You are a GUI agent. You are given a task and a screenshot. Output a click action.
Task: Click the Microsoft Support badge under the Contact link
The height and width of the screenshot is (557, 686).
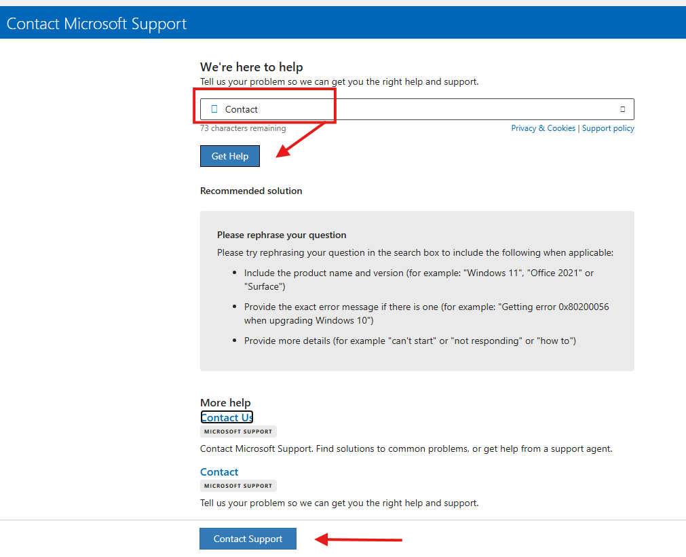[x=238, y=486]
